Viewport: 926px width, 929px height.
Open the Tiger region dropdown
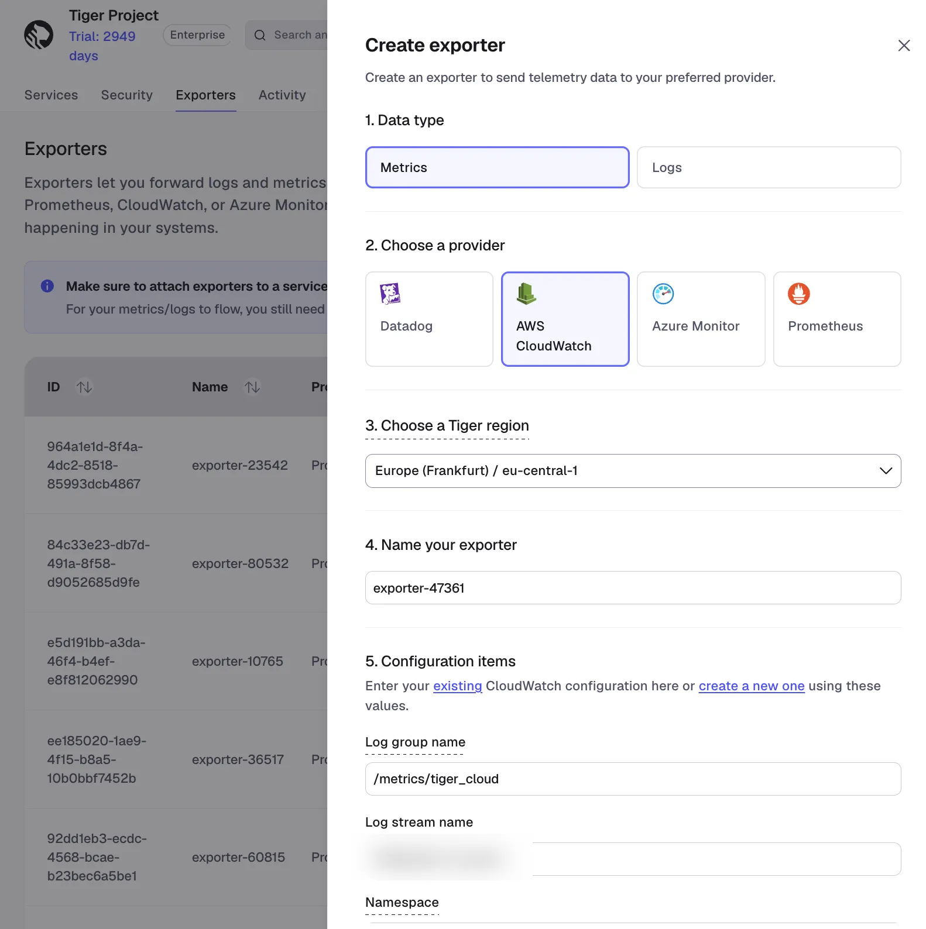click(x=633, y=471)
